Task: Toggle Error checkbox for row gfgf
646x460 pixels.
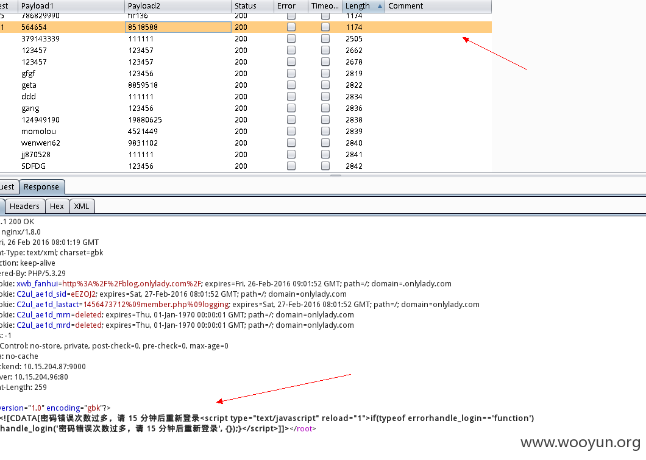Action: point(291,73)
